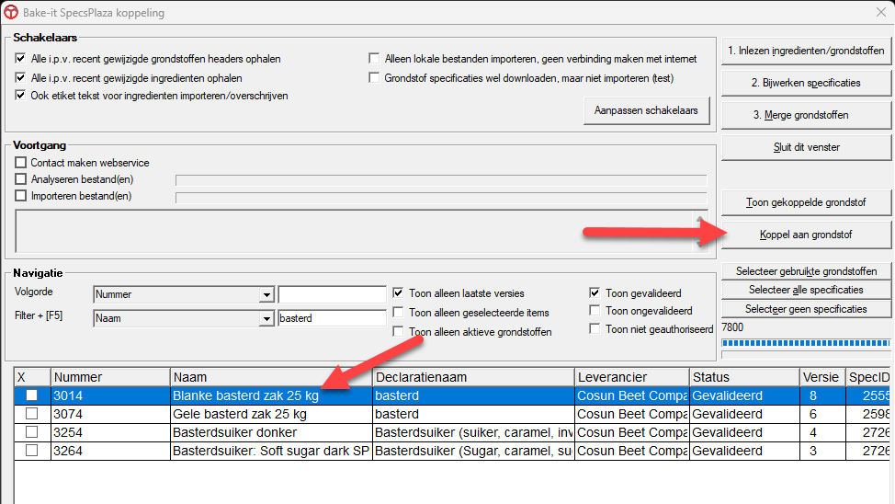Click the empty Volgorde search field

[x=333, y=294]
